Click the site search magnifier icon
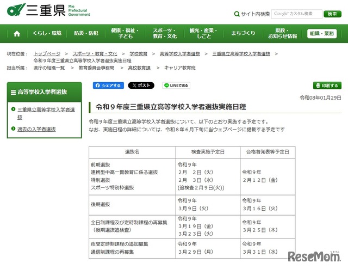This screenshot has width=348, height=269. click(237, 14)
